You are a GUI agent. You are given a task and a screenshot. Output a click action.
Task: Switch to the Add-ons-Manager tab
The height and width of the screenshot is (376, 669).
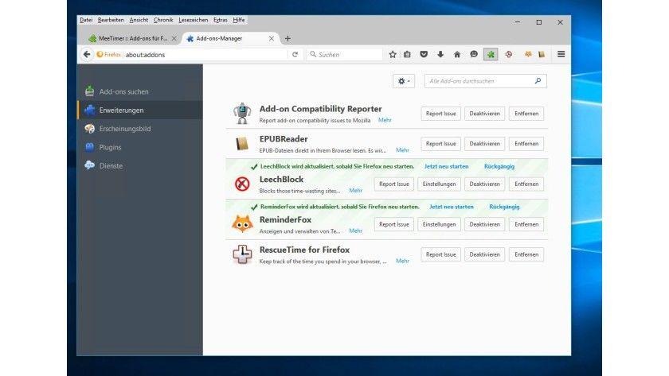point(230,38)
